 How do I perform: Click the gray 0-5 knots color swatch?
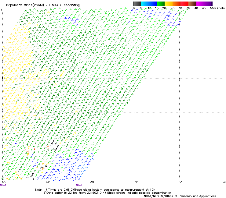pos(137,4)
